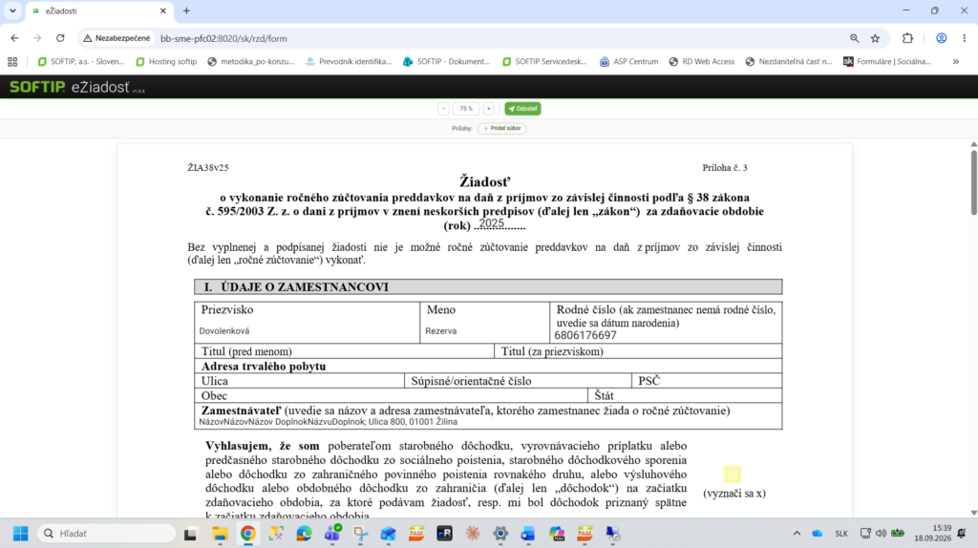This screenshot has width=978, height=548.
Task: Open the SOFTIP Servicedesk bookmark
Action: click(544, 62)
